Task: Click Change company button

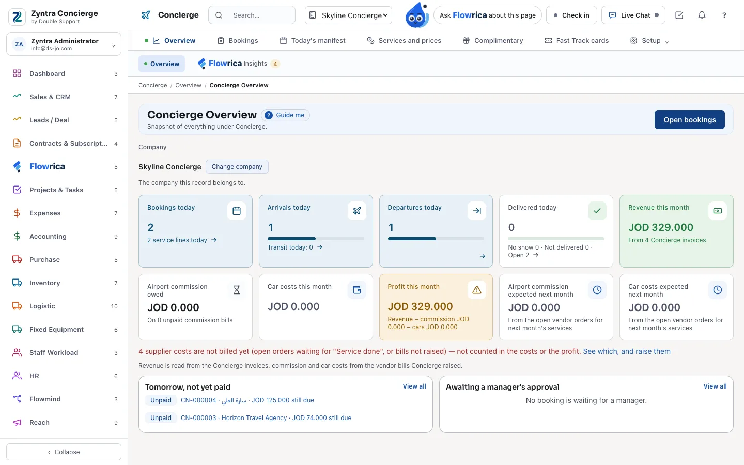Action: tap(237, 166)
